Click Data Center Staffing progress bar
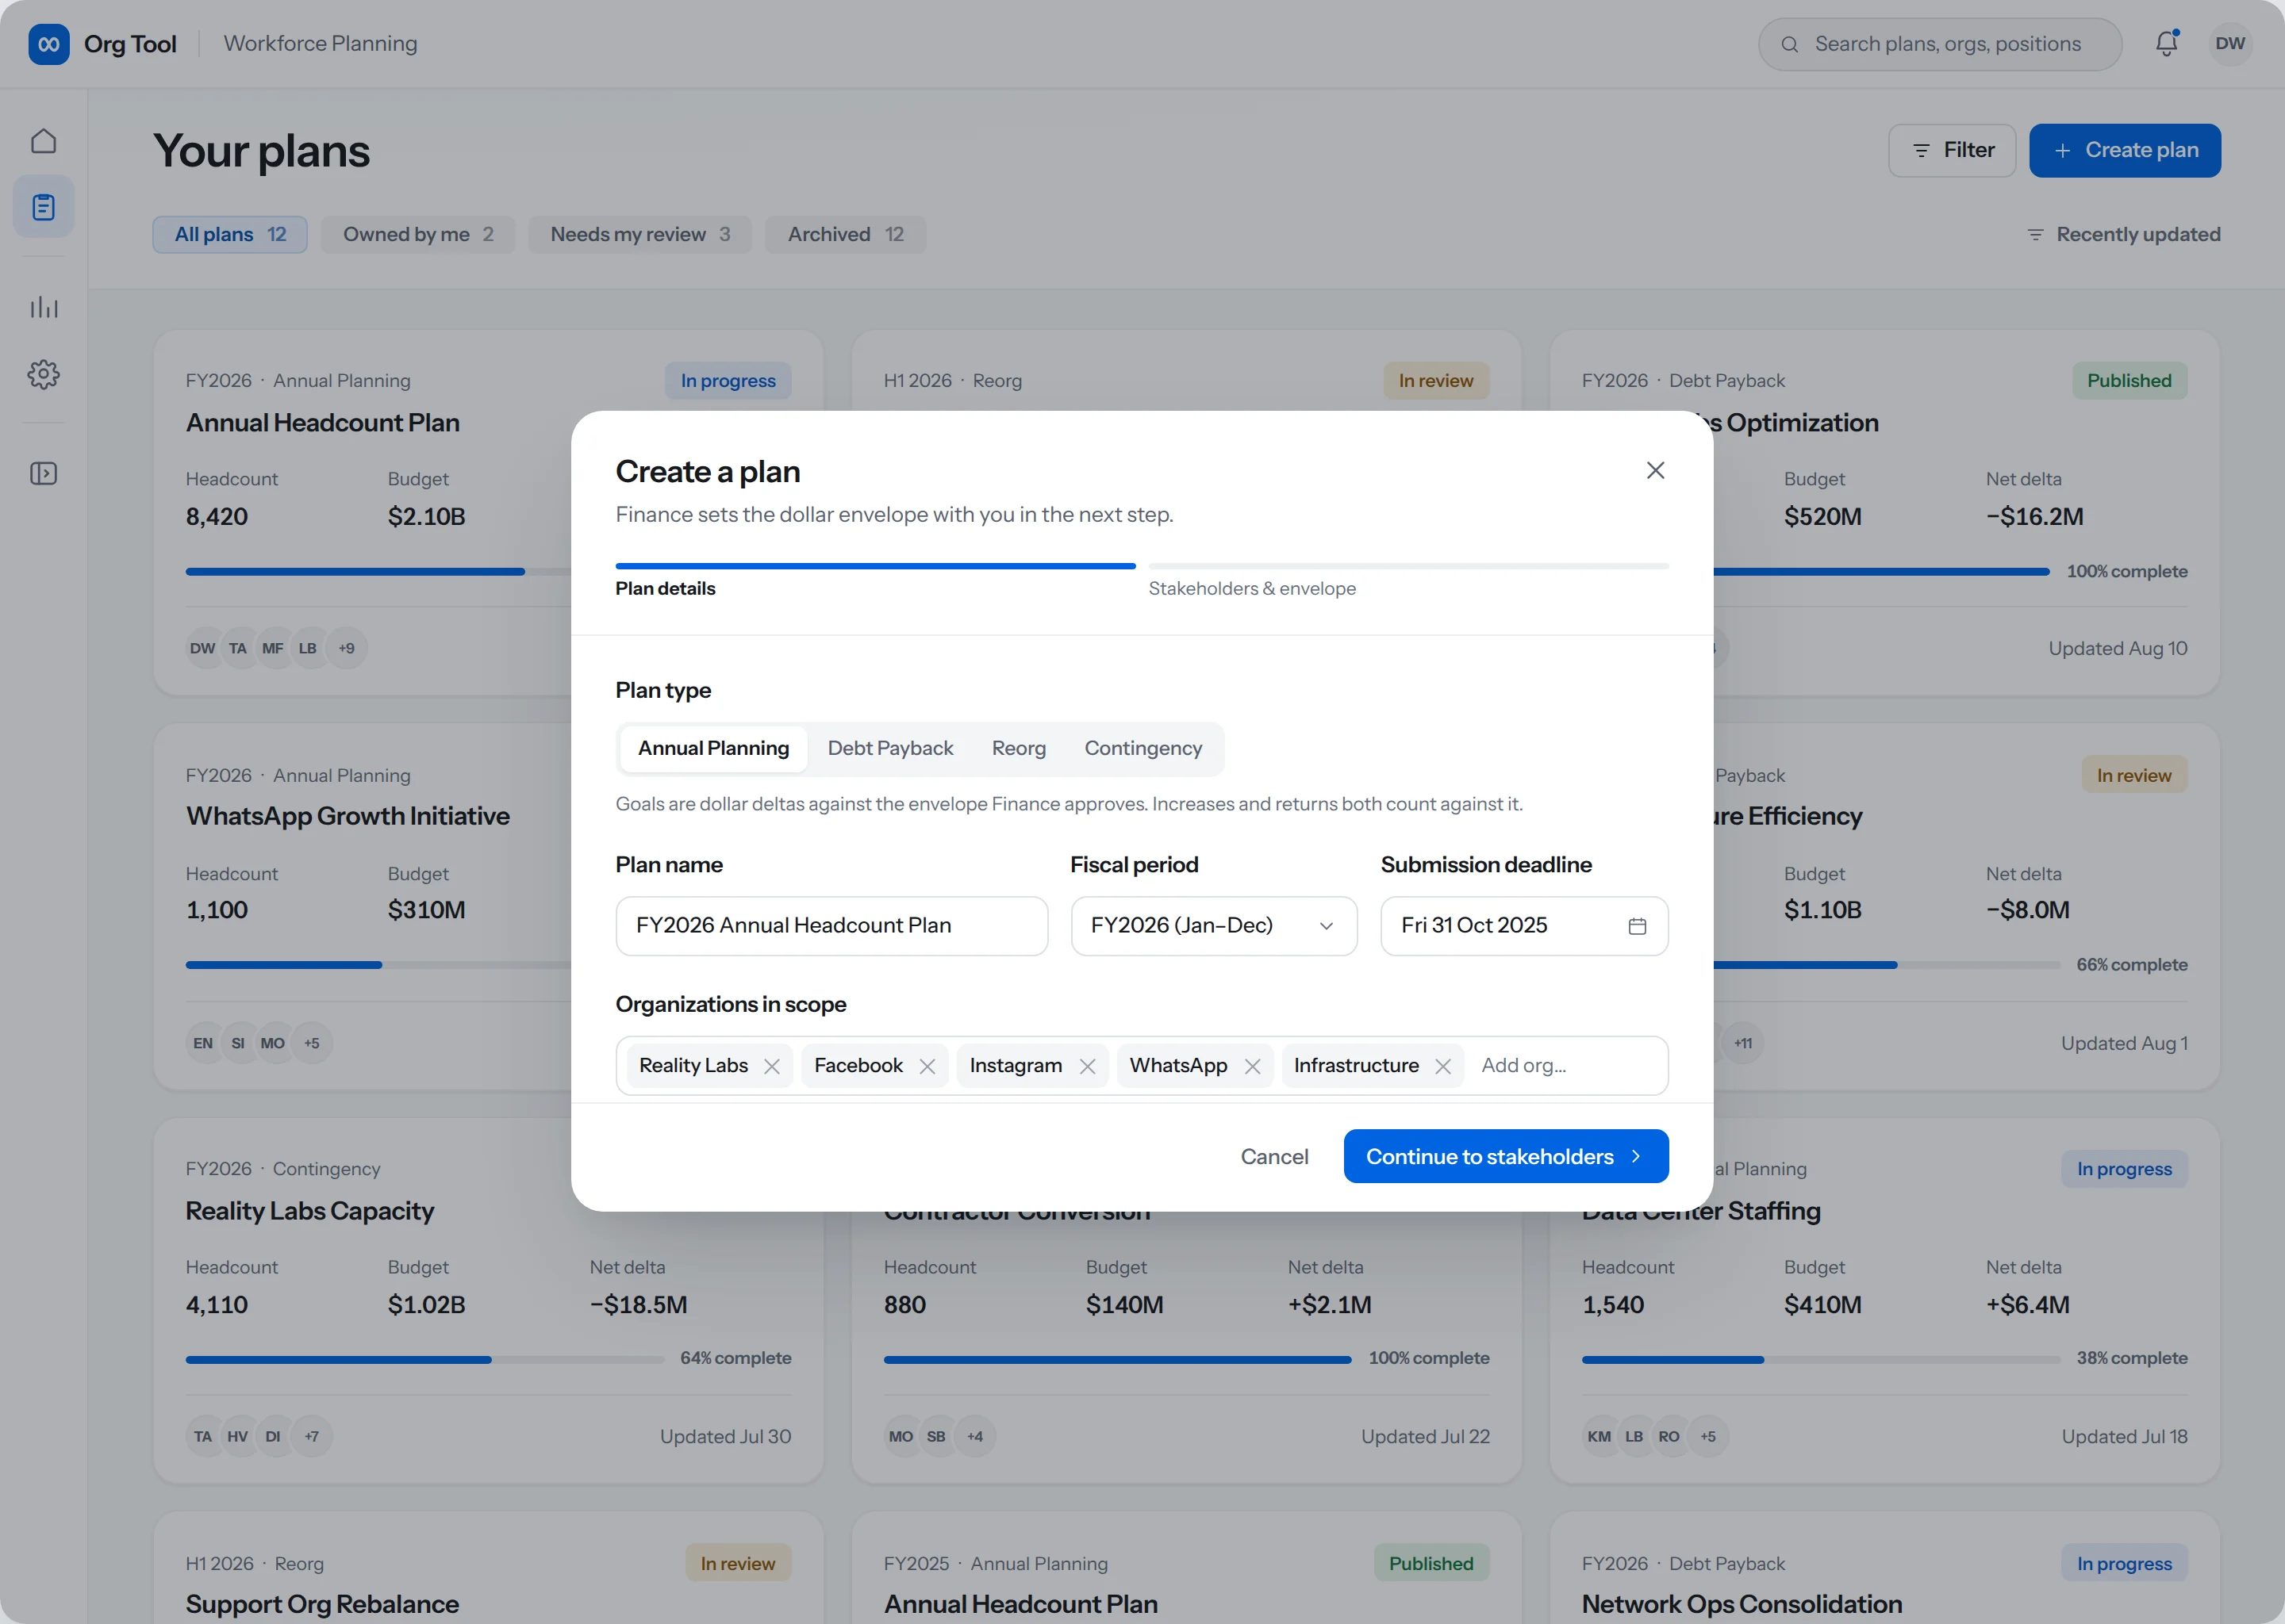The width and height of the screenshot is (2285, 1624). click(1820, 1360)
